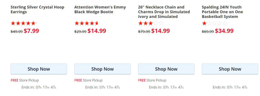Click the countdown timer under the basketball system

(230, 87)
